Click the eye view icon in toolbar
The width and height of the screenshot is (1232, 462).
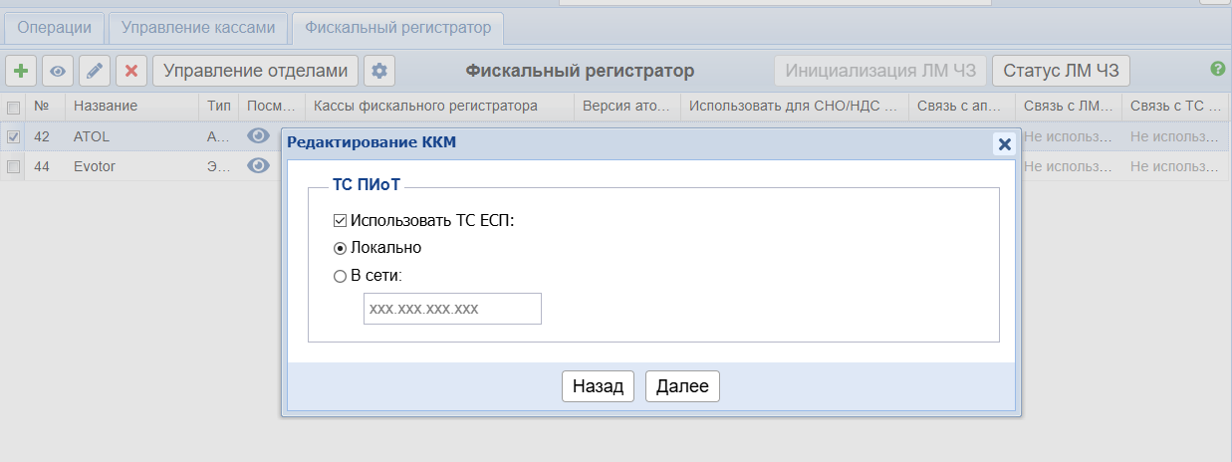[x=58, y=71]
